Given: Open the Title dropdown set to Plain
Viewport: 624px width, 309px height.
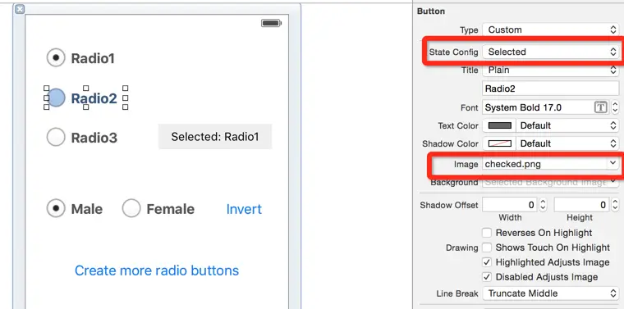Looking at the screenshot, I should (x=551, y=70).
